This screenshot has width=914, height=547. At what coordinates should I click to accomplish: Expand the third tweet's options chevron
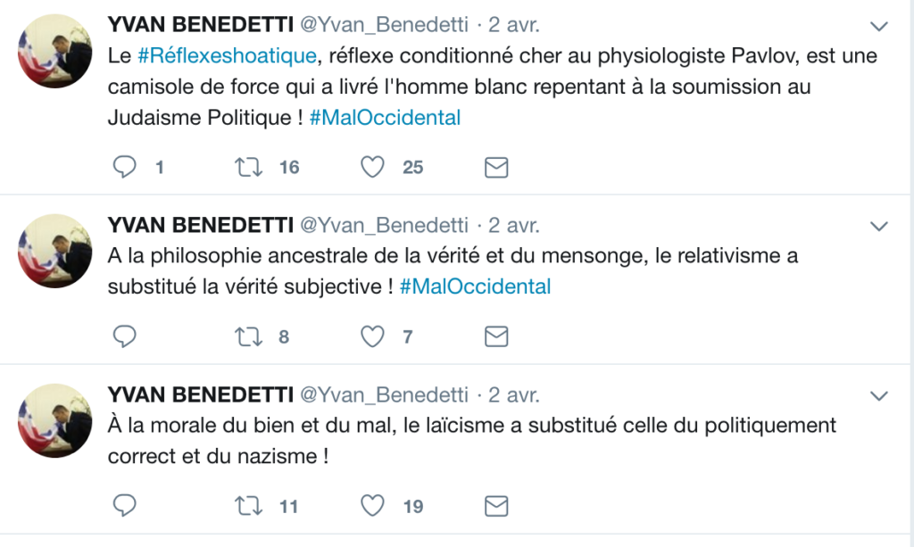[879, 394]
